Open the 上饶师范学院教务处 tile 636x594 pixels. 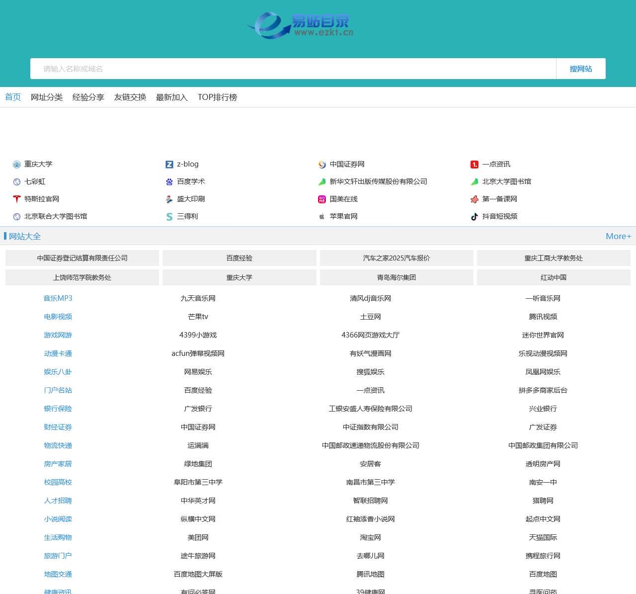pos(82,277)
